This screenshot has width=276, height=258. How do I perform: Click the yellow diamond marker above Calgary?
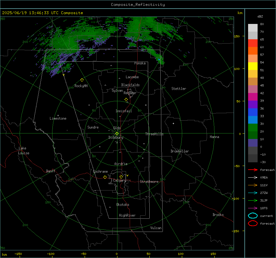(x=121, y=177)
